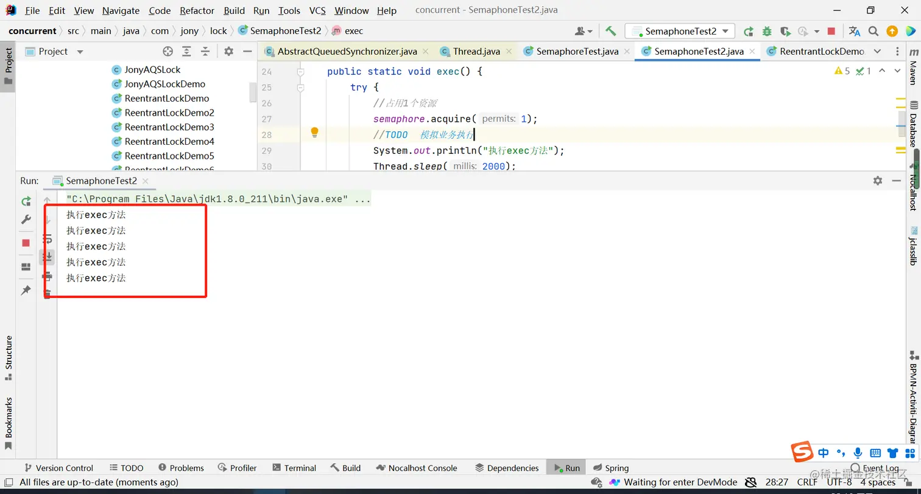Image resolution: width=921 pixels, height=494 pixels.
Task: Toggle the pin tab icon in the Run panel
Action: tap(26, 290)
